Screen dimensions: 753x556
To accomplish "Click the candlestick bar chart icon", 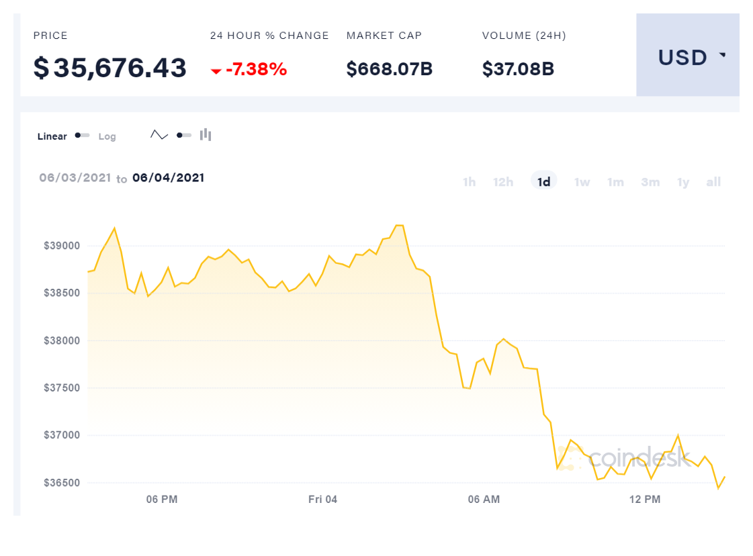I will pos(206,135).
